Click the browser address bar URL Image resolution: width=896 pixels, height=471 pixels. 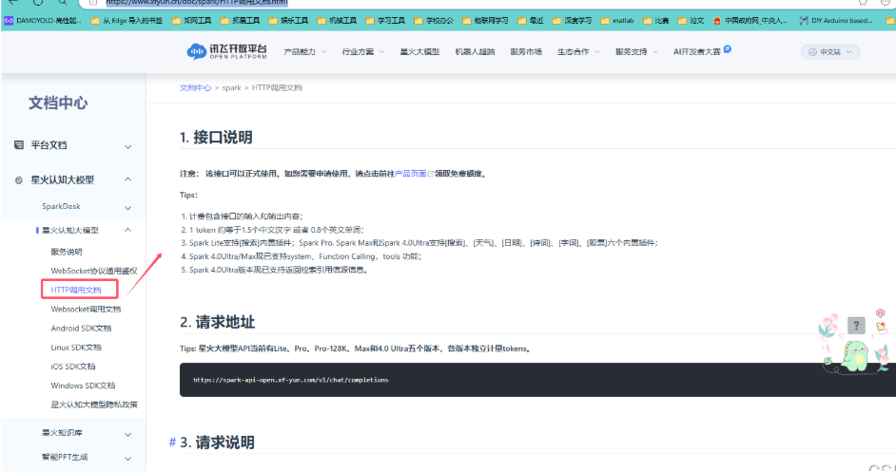tap(197, 2)
